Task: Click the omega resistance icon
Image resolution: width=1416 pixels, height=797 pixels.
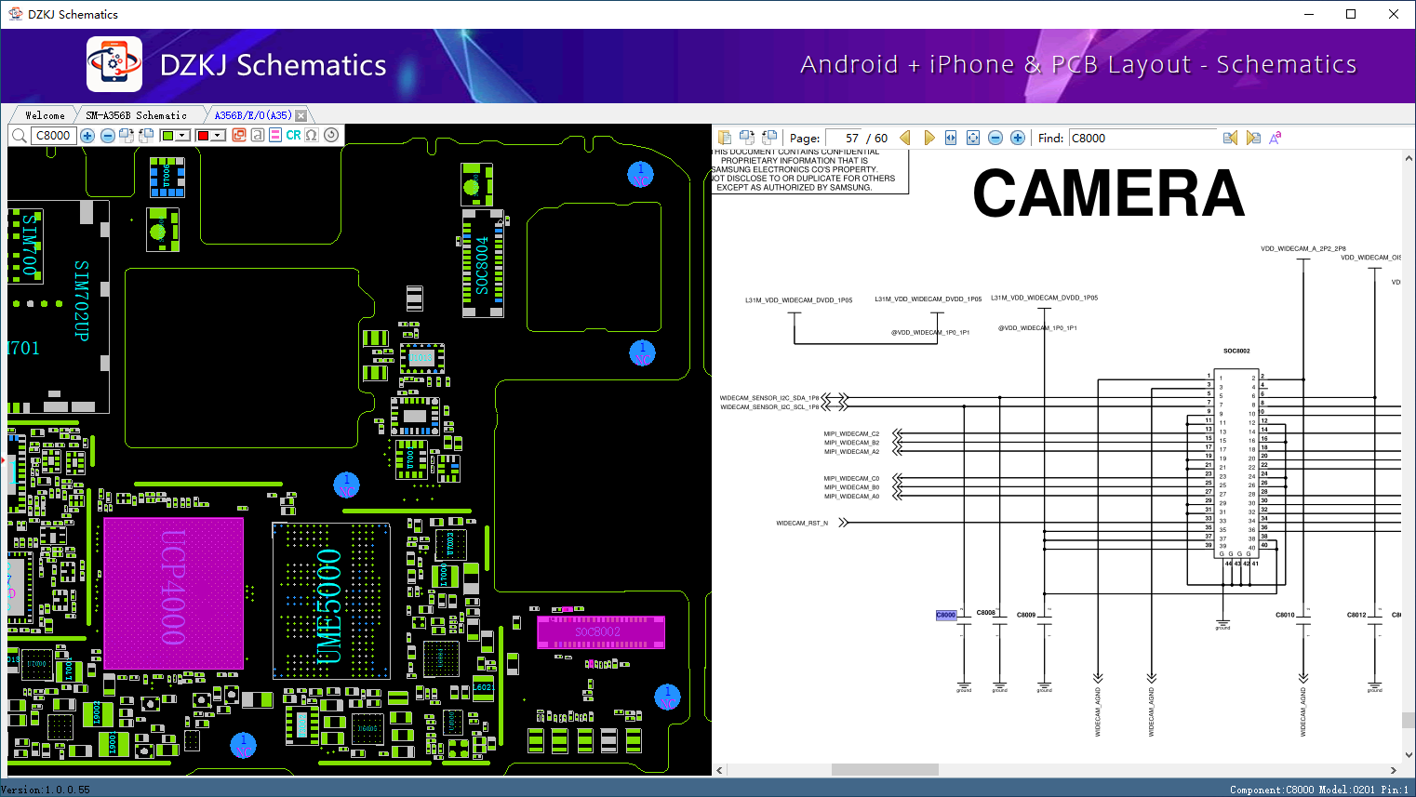Action: (x=312, y=136)
